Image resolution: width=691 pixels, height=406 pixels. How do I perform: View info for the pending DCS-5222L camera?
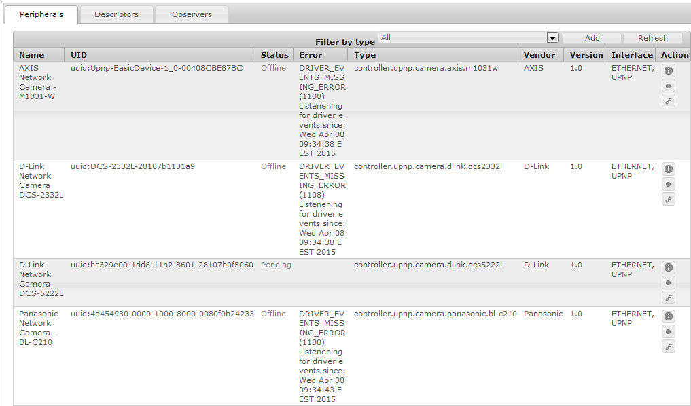669,267
